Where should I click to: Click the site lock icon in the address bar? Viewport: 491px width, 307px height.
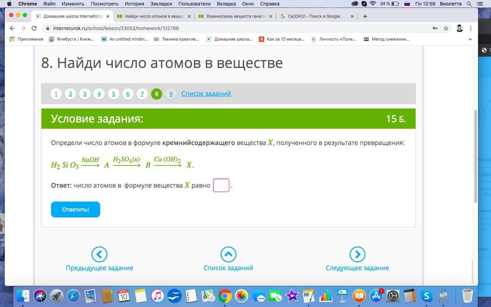click(x=47, y=28)
